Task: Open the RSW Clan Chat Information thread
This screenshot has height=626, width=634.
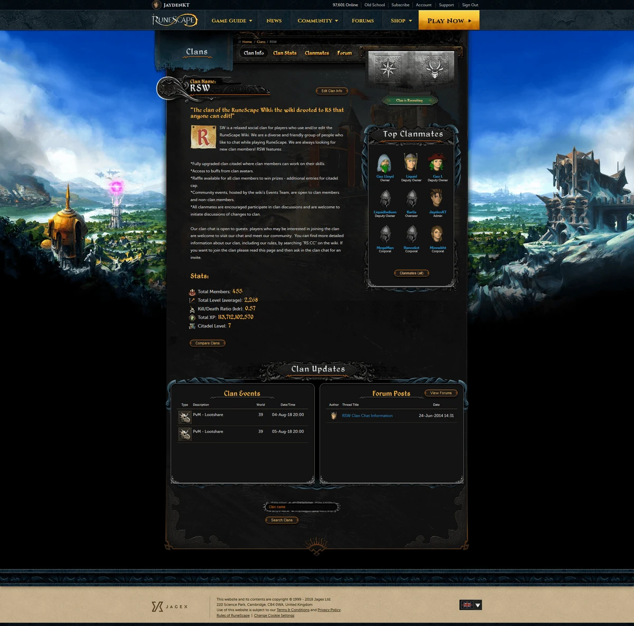Action: coord(367,416)
